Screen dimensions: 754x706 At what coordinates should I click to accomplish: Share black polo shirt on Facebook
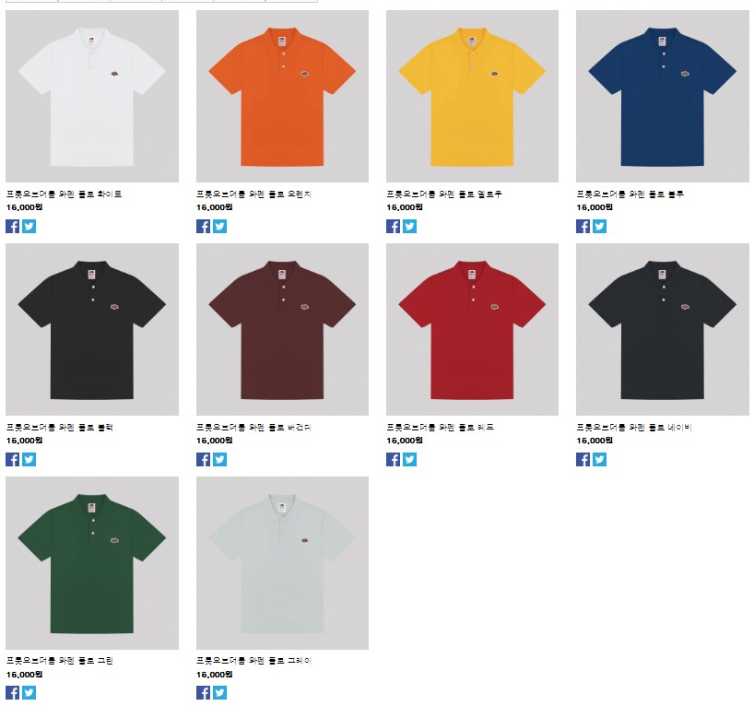click(13, 459)
